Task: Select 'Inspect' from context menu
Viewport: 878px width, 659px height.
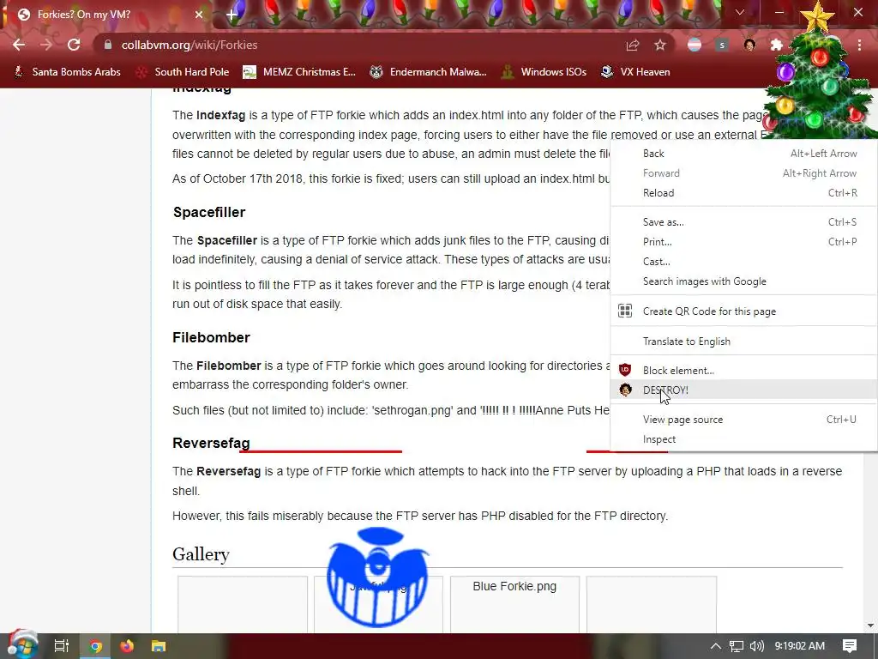Action: click(744, 439)
